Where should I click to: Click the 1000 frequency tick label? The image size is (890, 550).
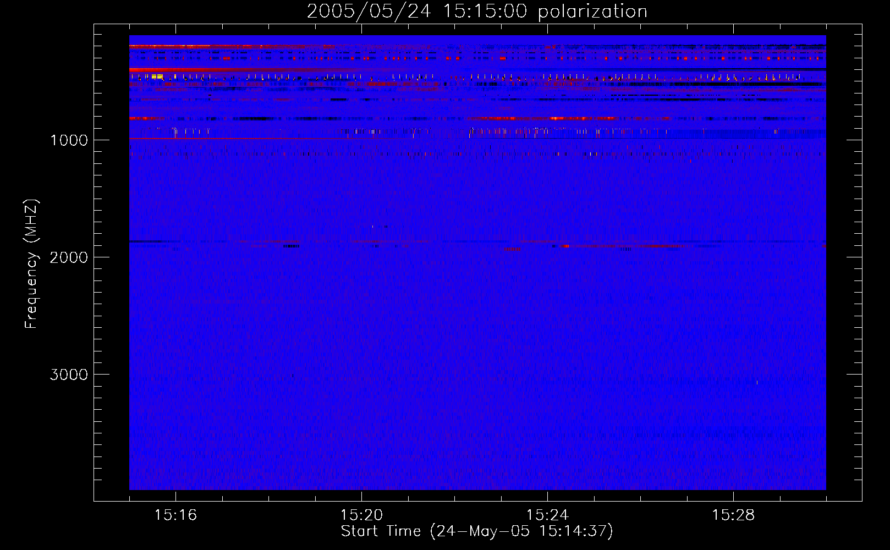pos(69,140)
